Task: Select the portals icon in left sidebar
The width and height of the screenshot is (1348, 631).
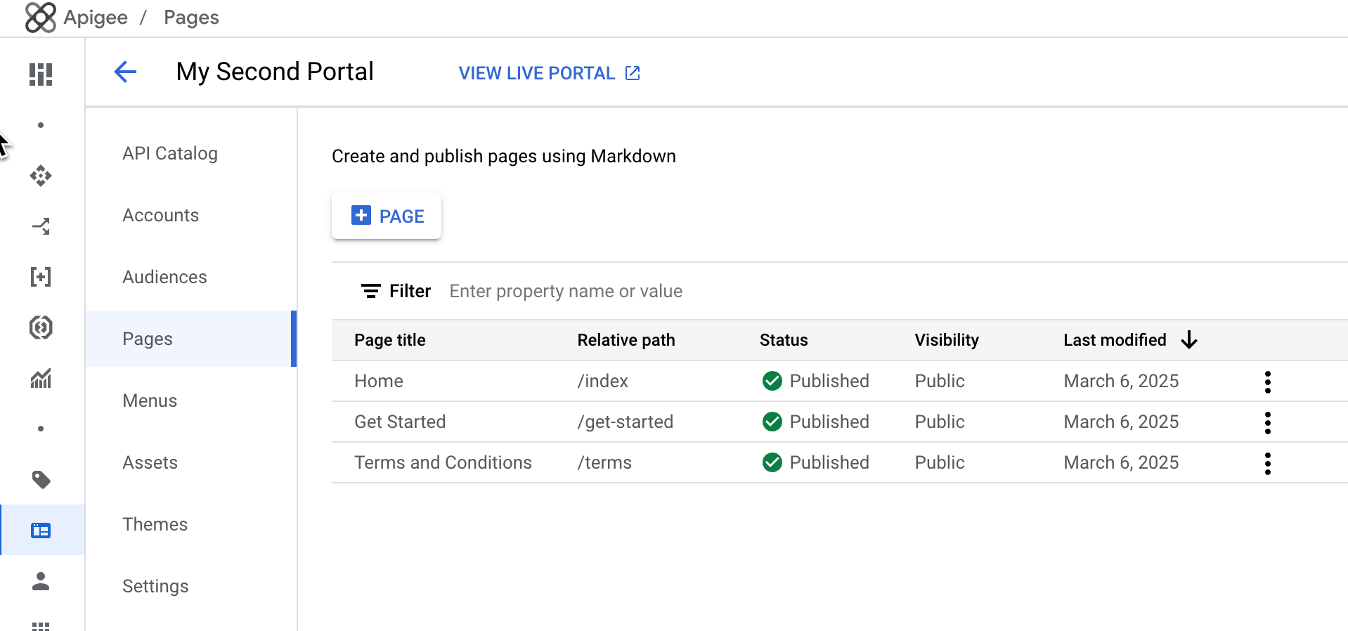Action: point(41,531)
